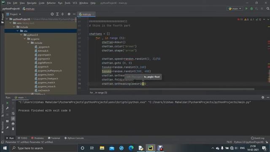The width and height of the screenshot is (270, 152).
Task: Open run configuration wrench icon in Run panel
Action: tap(7, 108)
